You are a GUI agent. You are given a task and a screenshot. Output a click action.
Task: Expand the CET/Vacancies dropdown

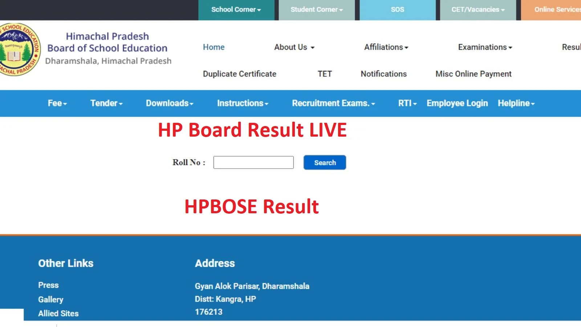(478, 10)
